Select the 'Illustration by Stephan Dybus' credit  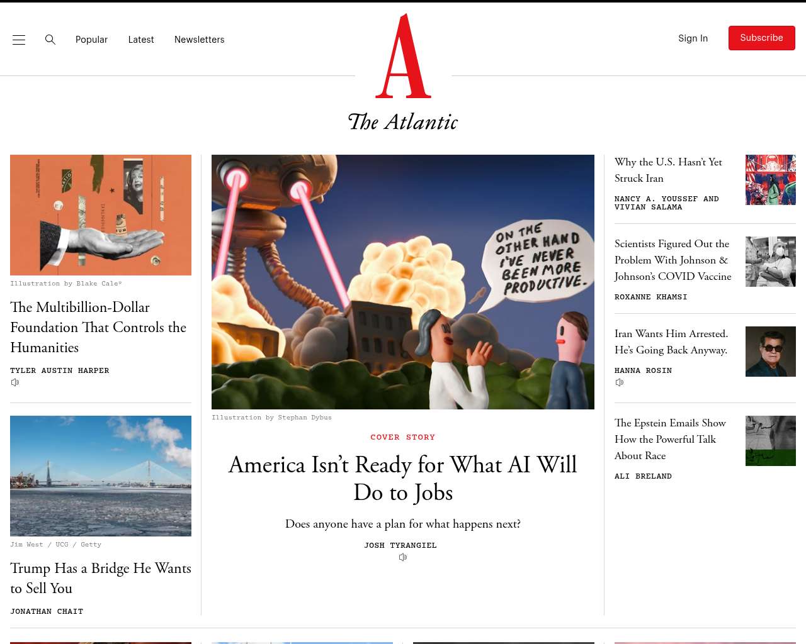pos(271,418)
